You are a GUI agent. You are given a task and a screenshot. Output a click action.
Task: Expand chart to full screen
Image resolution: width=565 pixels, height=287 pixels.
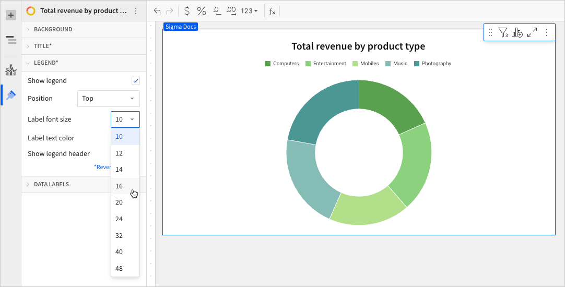pyautogui.click(x=532, y=33)
